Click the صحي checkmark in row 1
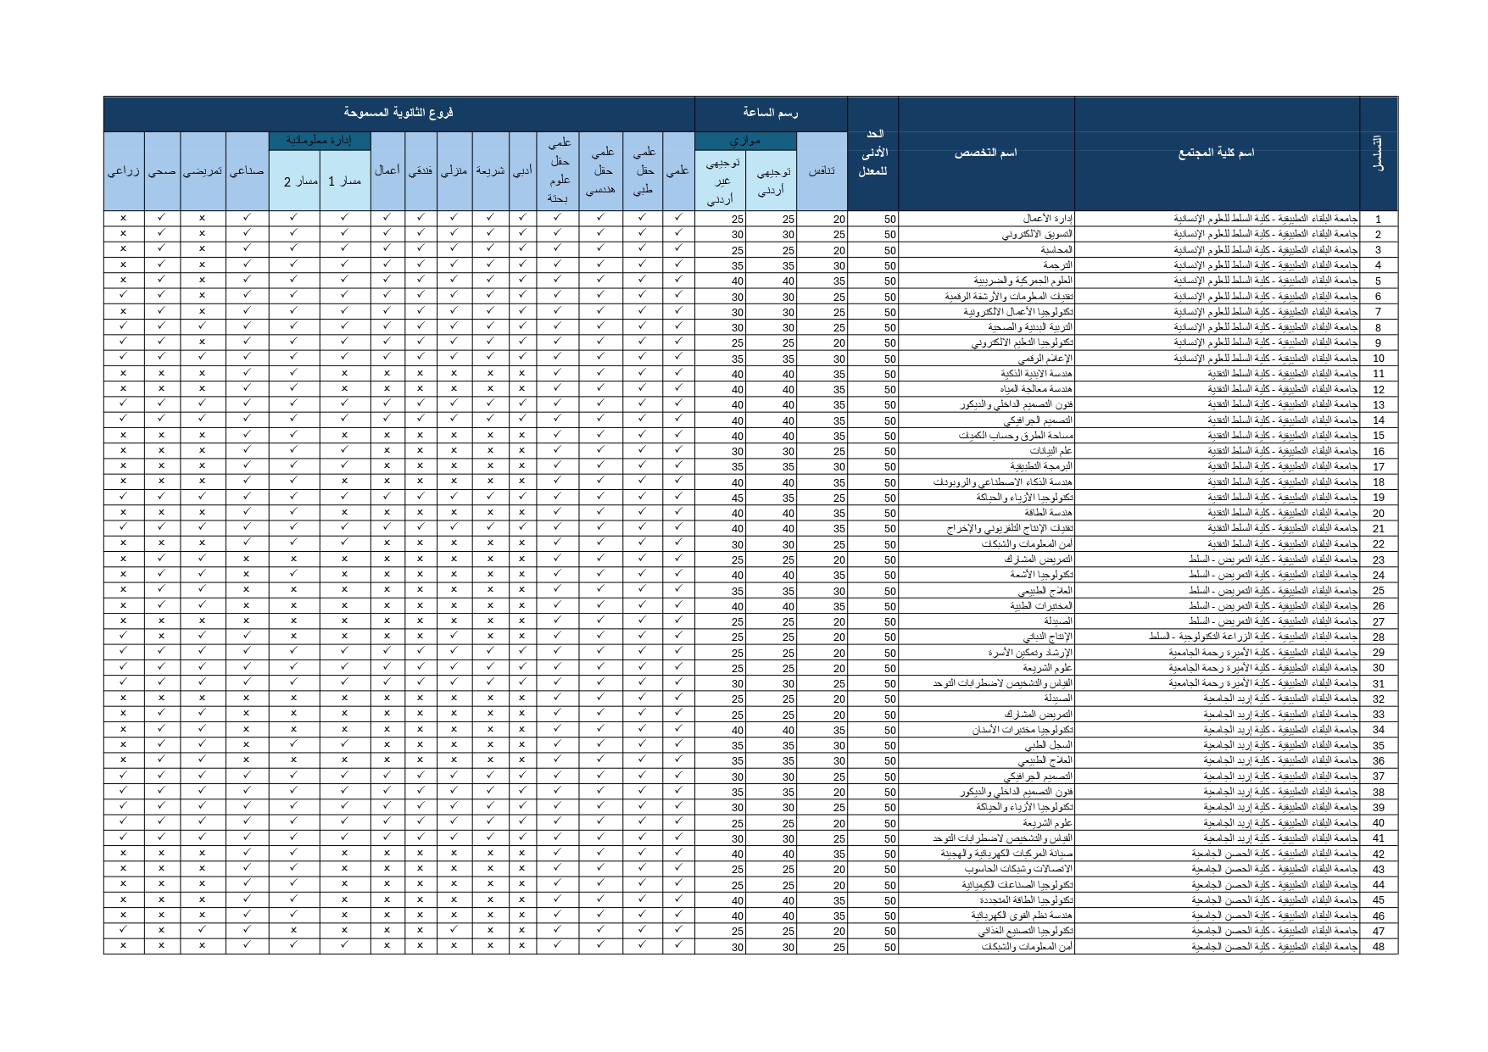Viewport: 1488px width, 1052px height. (x=161, y=218)
